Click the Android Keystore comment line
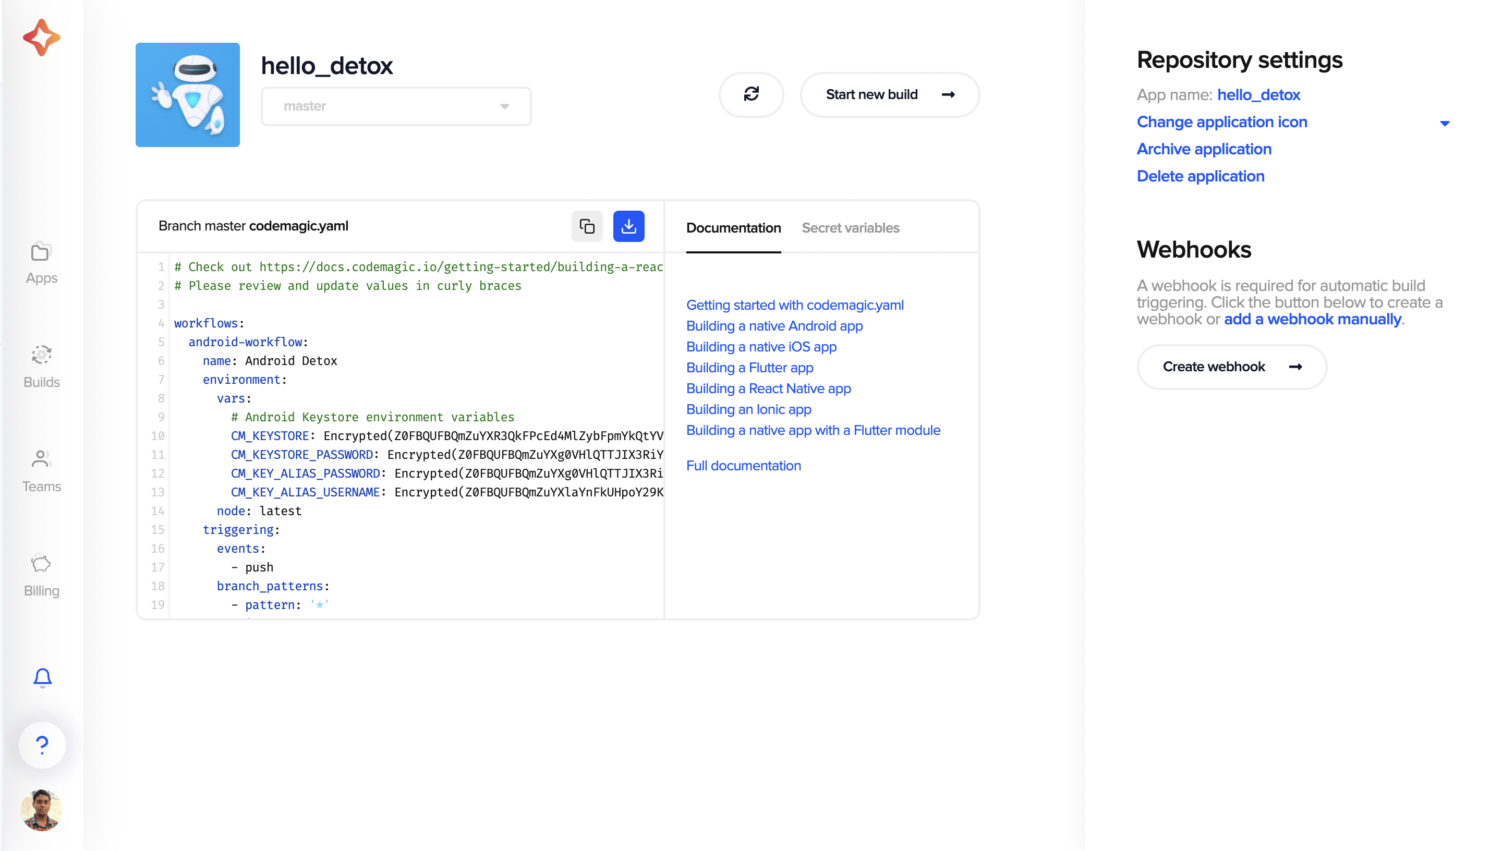Image resolution: width=1502 pixels, height=851 pixels. (x=372, y=417)
